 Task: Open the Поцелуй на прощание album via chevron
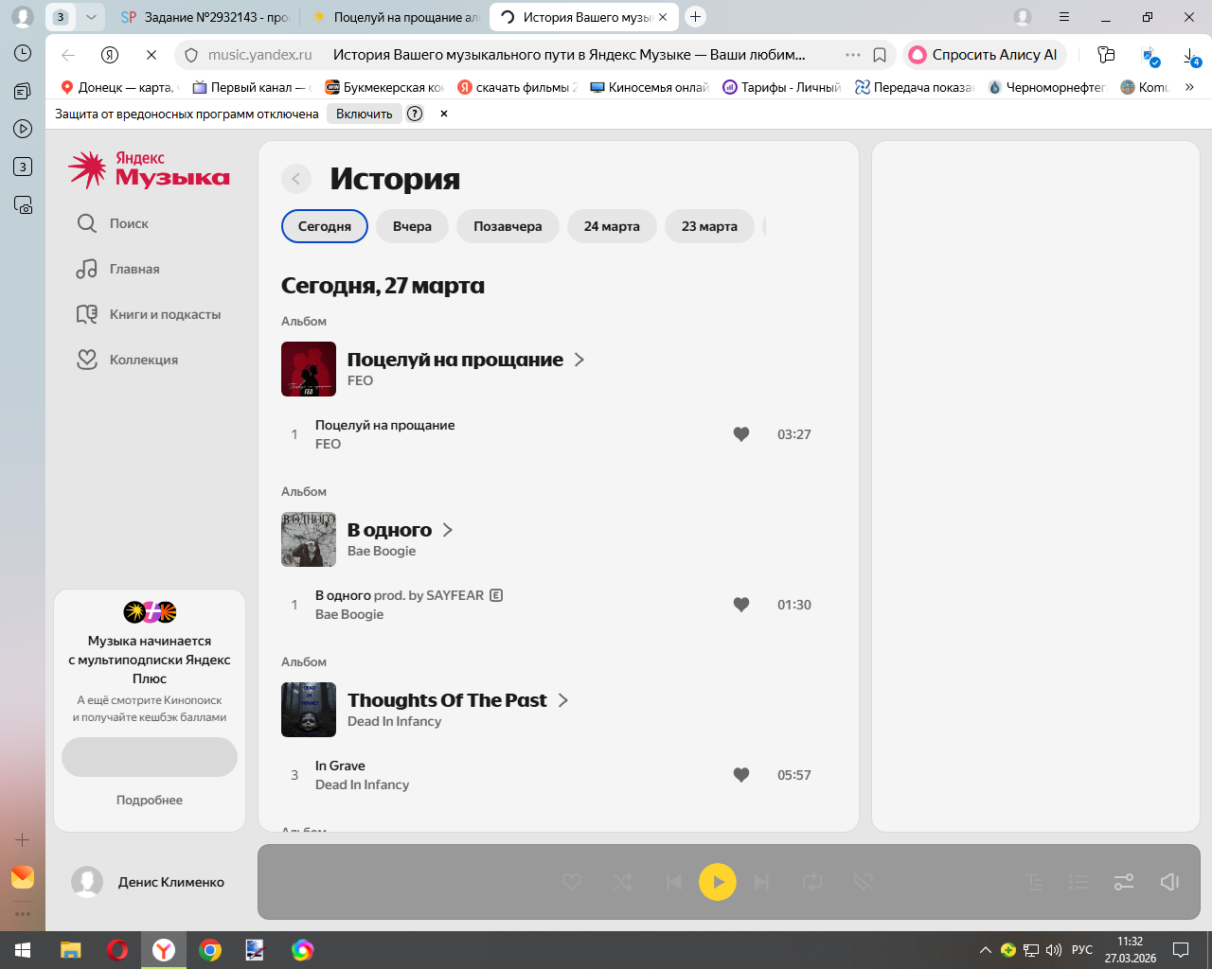click(579, 360)
